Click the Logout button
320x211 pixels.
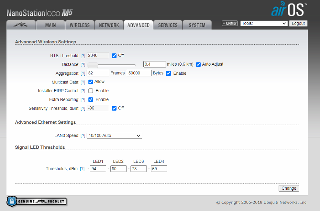coord(298,23)
